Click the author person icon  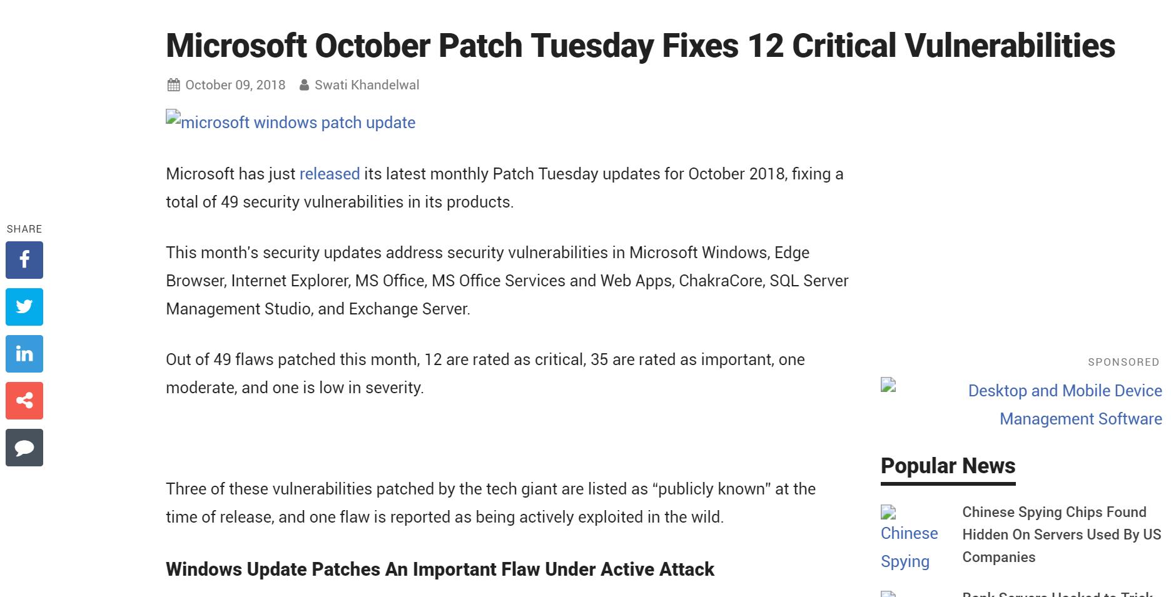point(304,85)
